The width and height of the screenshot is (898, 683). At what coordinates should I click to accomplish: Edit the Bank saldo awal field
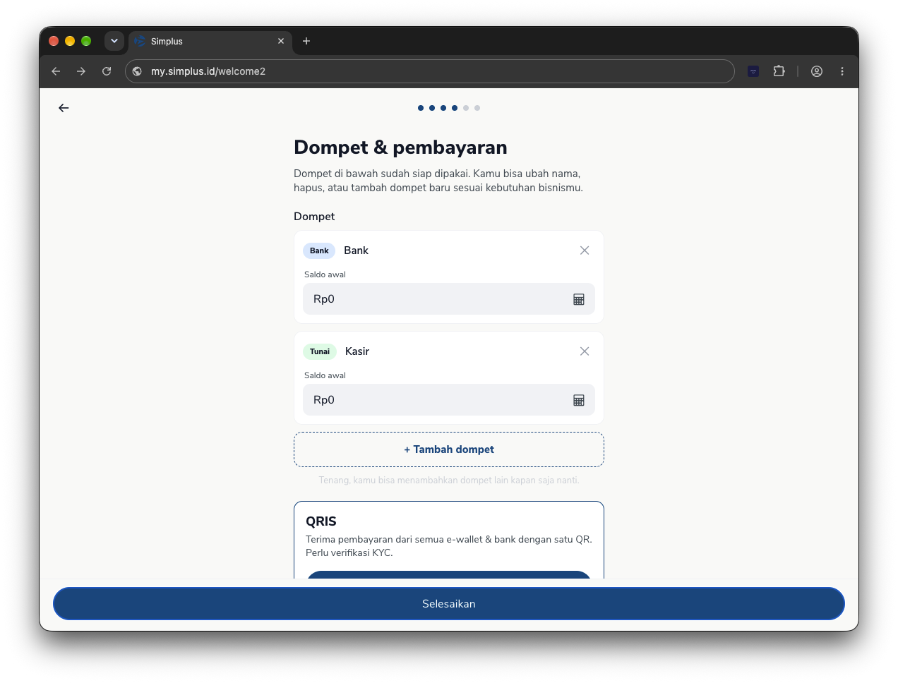(x=449, y=299)
